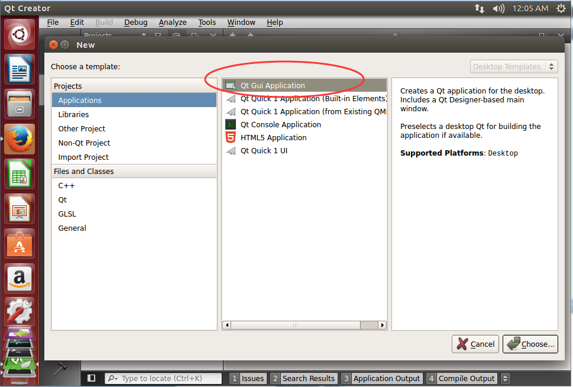Click the scroll right arrow of template list
Viewport: 573px width, 387px height.
tap(382, 325)
